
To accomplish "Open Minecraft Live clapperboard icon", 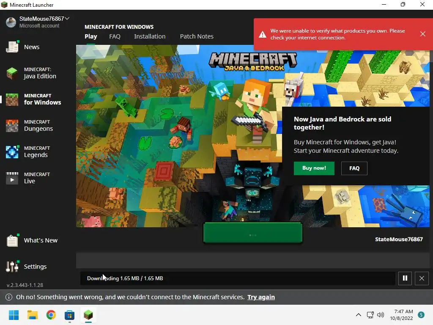I will pos(12,178).
